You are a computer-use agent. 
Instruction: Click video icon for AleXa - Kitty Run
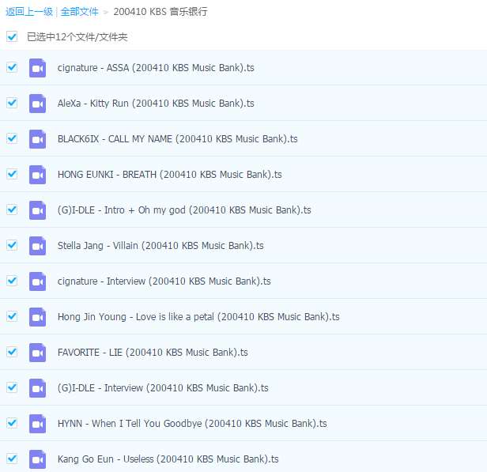(37, 104)
